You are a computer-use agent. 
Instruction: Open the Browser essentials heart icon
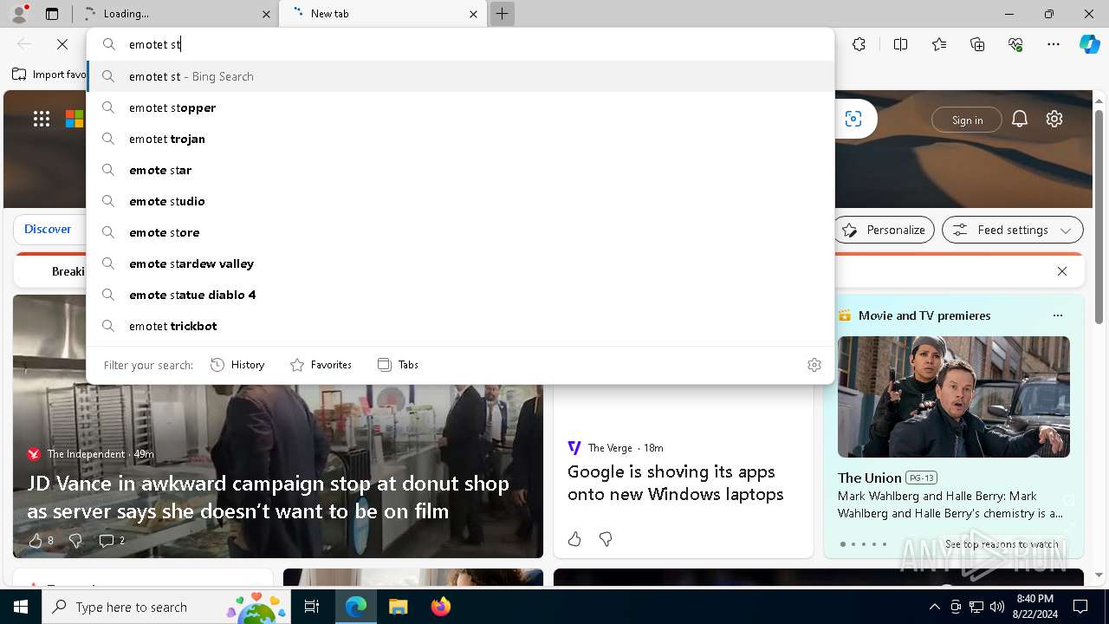pyautogui.click(x=1015, y=44)
